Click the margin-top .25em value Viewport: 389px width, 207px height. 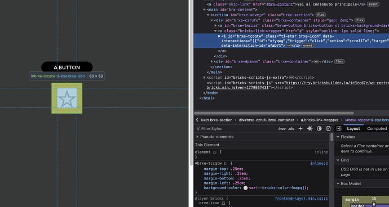tap(237, 169)
